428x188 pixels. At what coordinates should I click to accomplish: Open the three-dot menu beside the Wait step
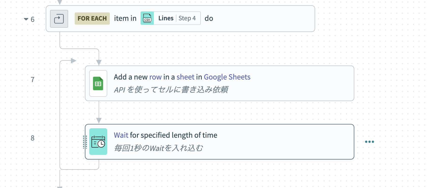coord(369,142)
